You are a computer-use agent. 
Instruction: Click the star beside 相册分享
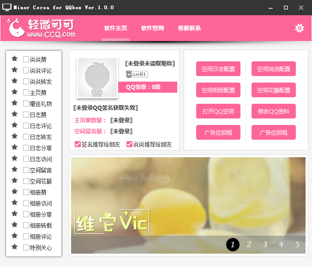click(x=14, y=214)
